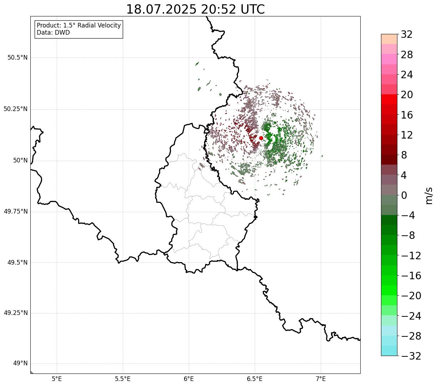Click the colorbar tick label 32

tap(407, 35)
